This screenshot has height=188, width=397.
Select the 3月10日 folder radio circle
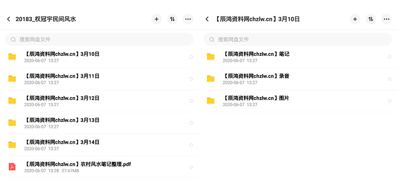[x=191, y=57]
